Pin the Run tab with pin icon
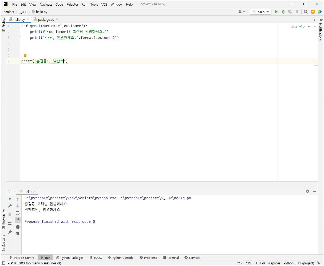Screen dimensions: 324x266 coord(10,232)
